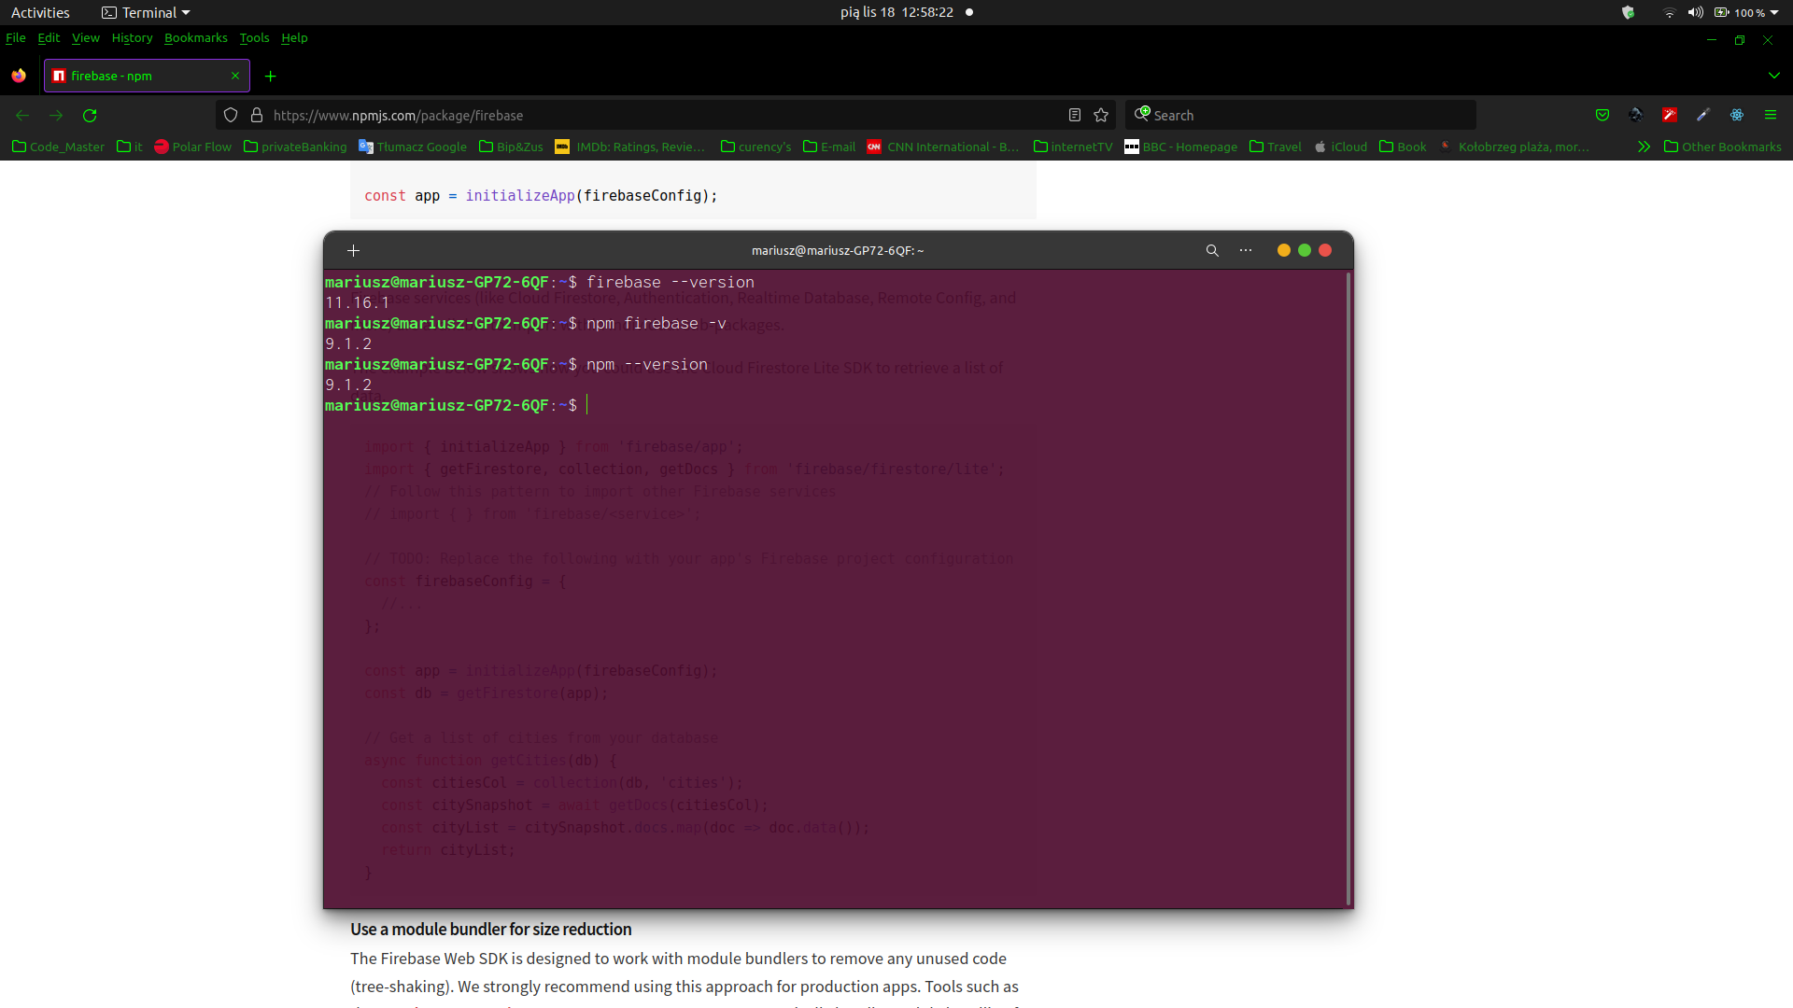Screen dimensions: 1793x1008
Task: Open the History menu in Firefox
Action: [132, 38]
